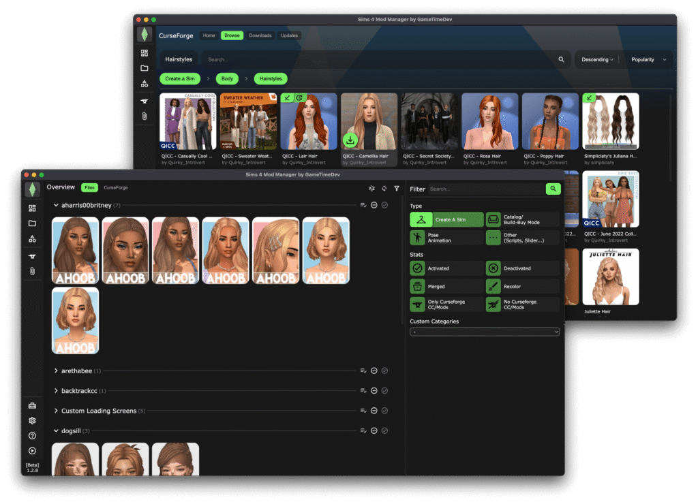
Task: Switch to the Files tab
Action: click(x=89, y=187)
